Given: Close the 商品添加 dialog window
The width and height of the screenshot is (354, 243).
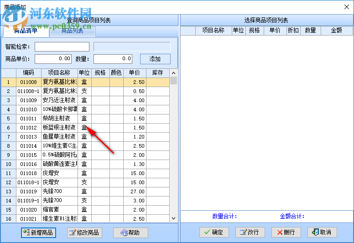Looking at the screenshot, I should coord(347,7).
